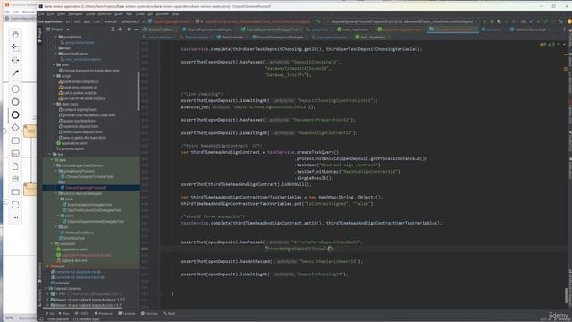
Task: Open the Build menu
Action: pos(119,14)
